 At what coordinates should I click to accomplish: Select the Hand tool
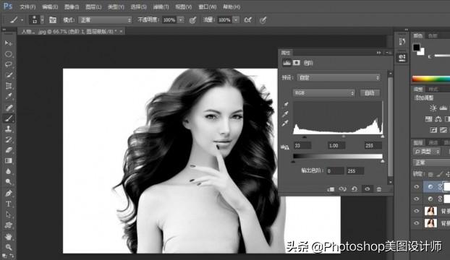(x=8, y=237)
